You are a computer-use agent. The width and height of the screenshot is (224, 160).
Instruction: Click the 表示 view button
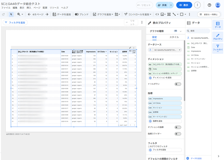coord(184,5)
